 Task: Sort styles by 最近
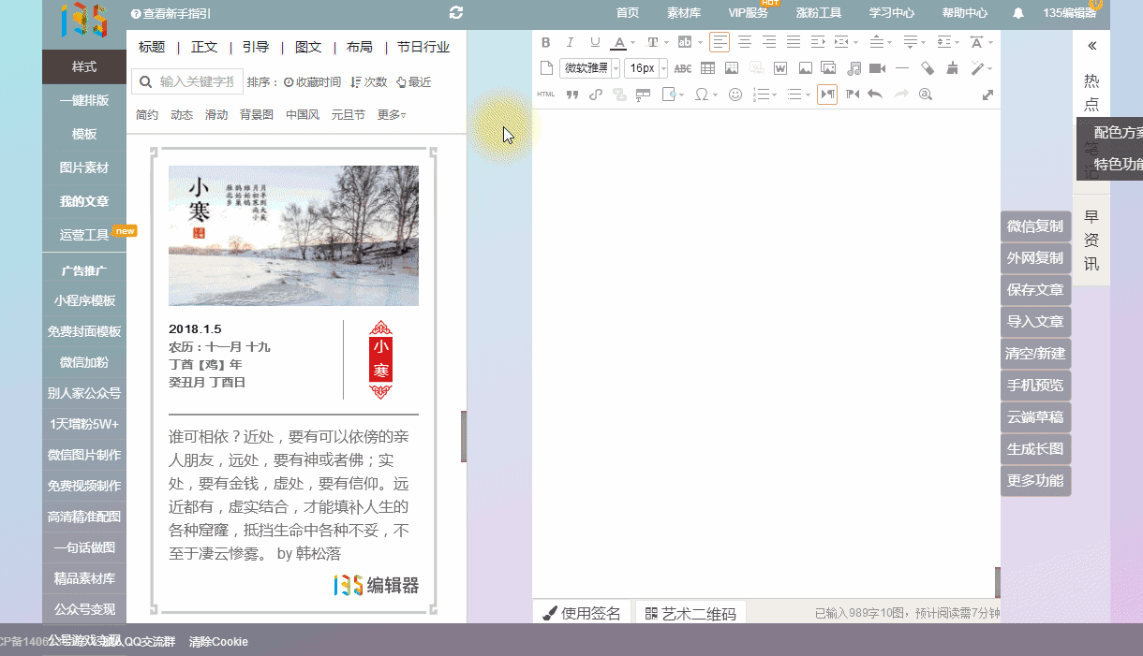coord(414,82)
